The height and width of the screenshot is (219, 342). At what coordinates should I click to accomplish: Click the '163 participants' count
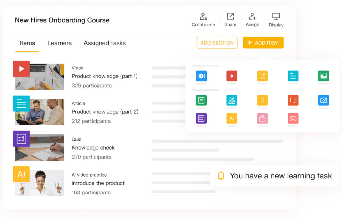tap(91, 193)
